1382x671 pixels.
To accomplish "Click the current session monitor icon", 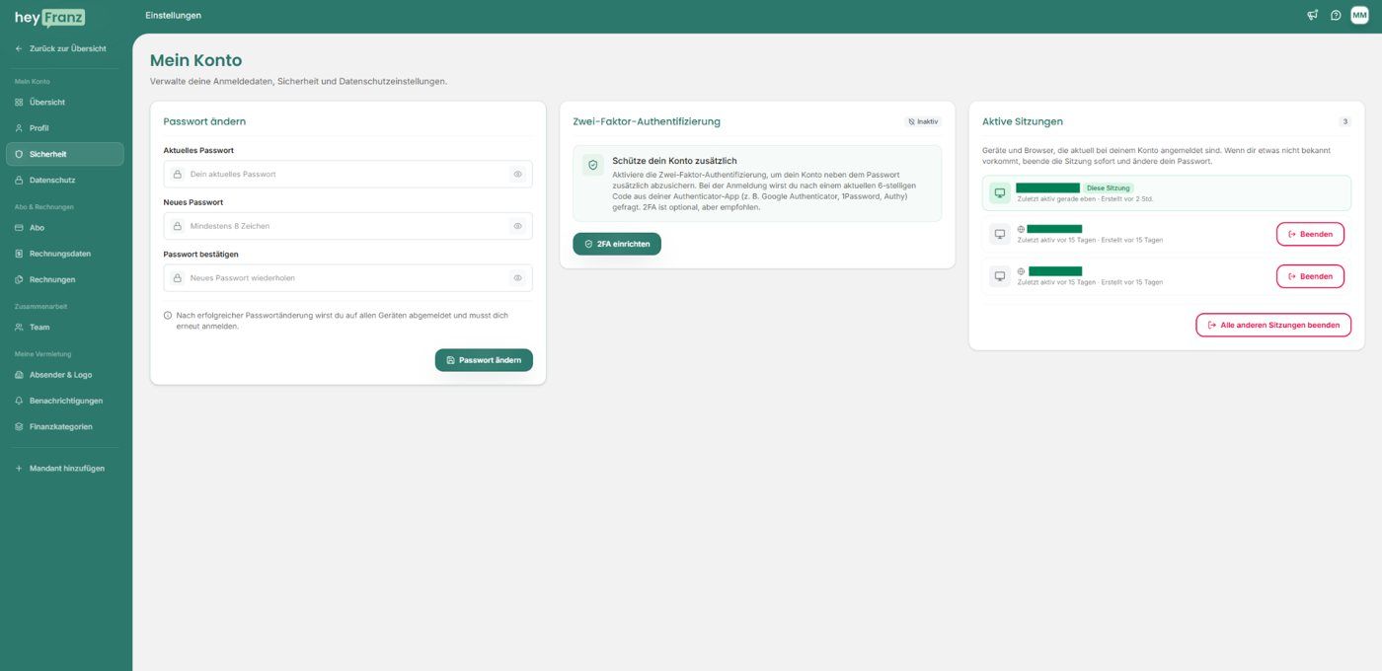I will (x=1000, y=192).
